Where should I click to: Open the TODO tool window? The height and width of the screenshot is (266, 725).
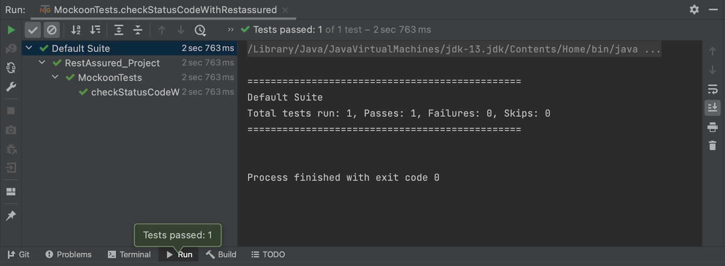coord(268,255)
